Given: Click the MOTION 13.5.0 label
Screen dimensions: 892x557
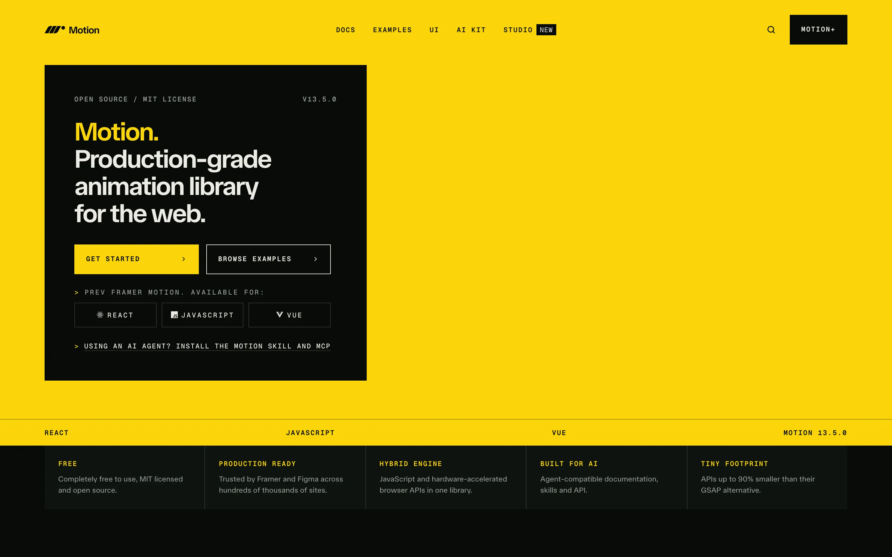Looking at the screenshot, I should pos(815,433).
